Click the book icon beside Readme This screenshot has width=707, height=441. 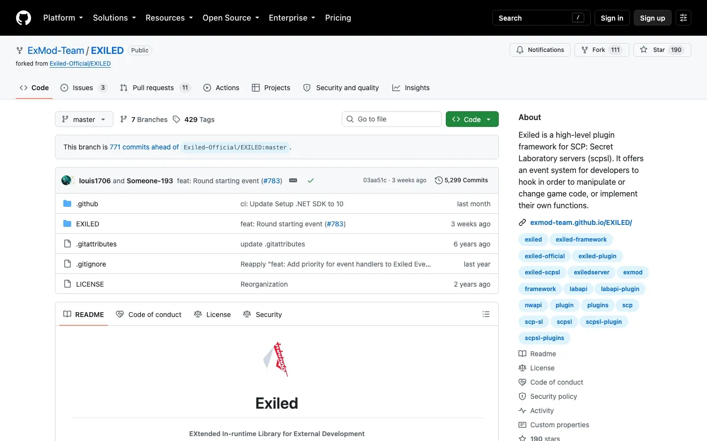522,354
